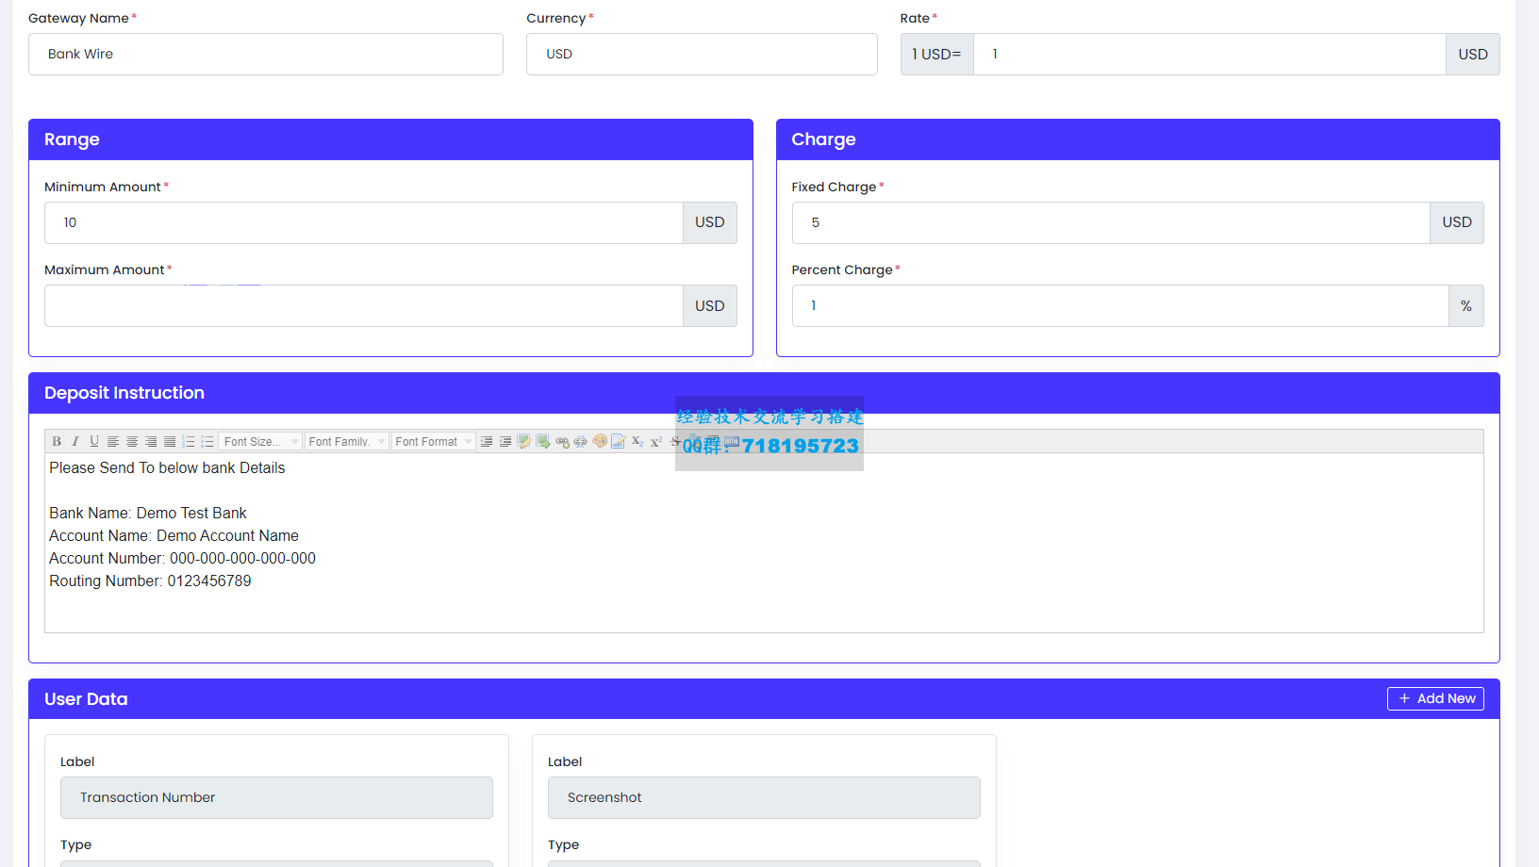Click the Gateway Name field

tap(265, 55)
